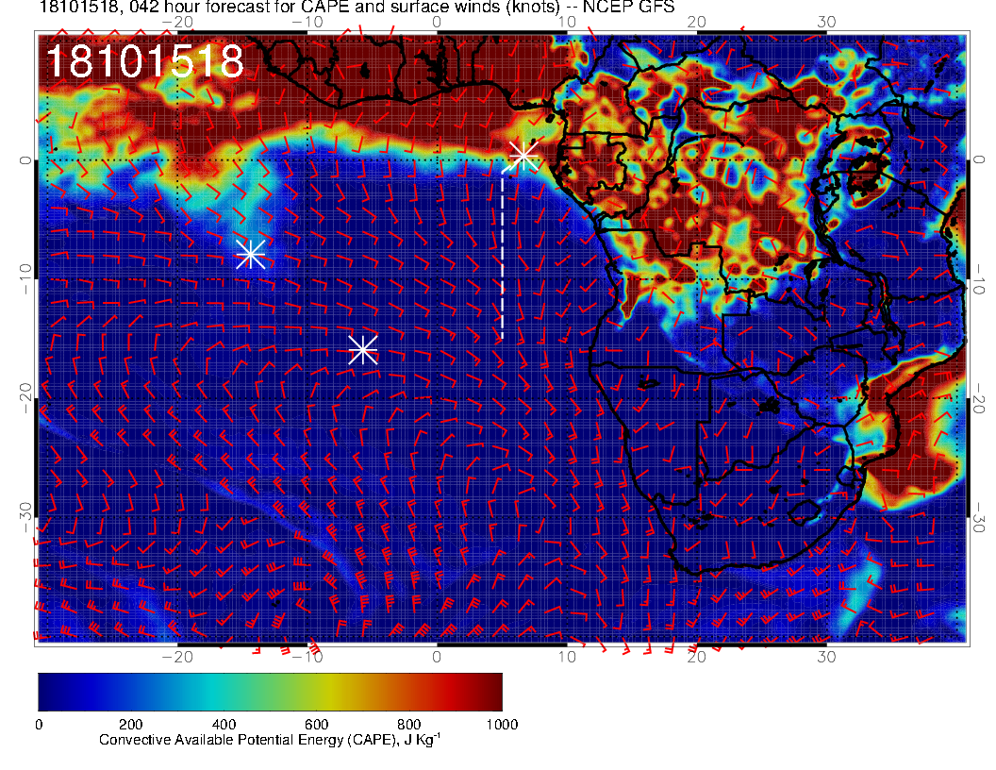Screen dimensions: 996x770
Task: Click the colorbar tick label "1000"
Action: (502, 725)
